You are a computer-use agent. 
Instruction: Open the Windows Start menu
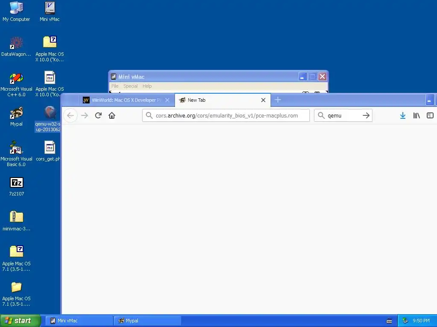pyautogui.click(x=20, y=321)
